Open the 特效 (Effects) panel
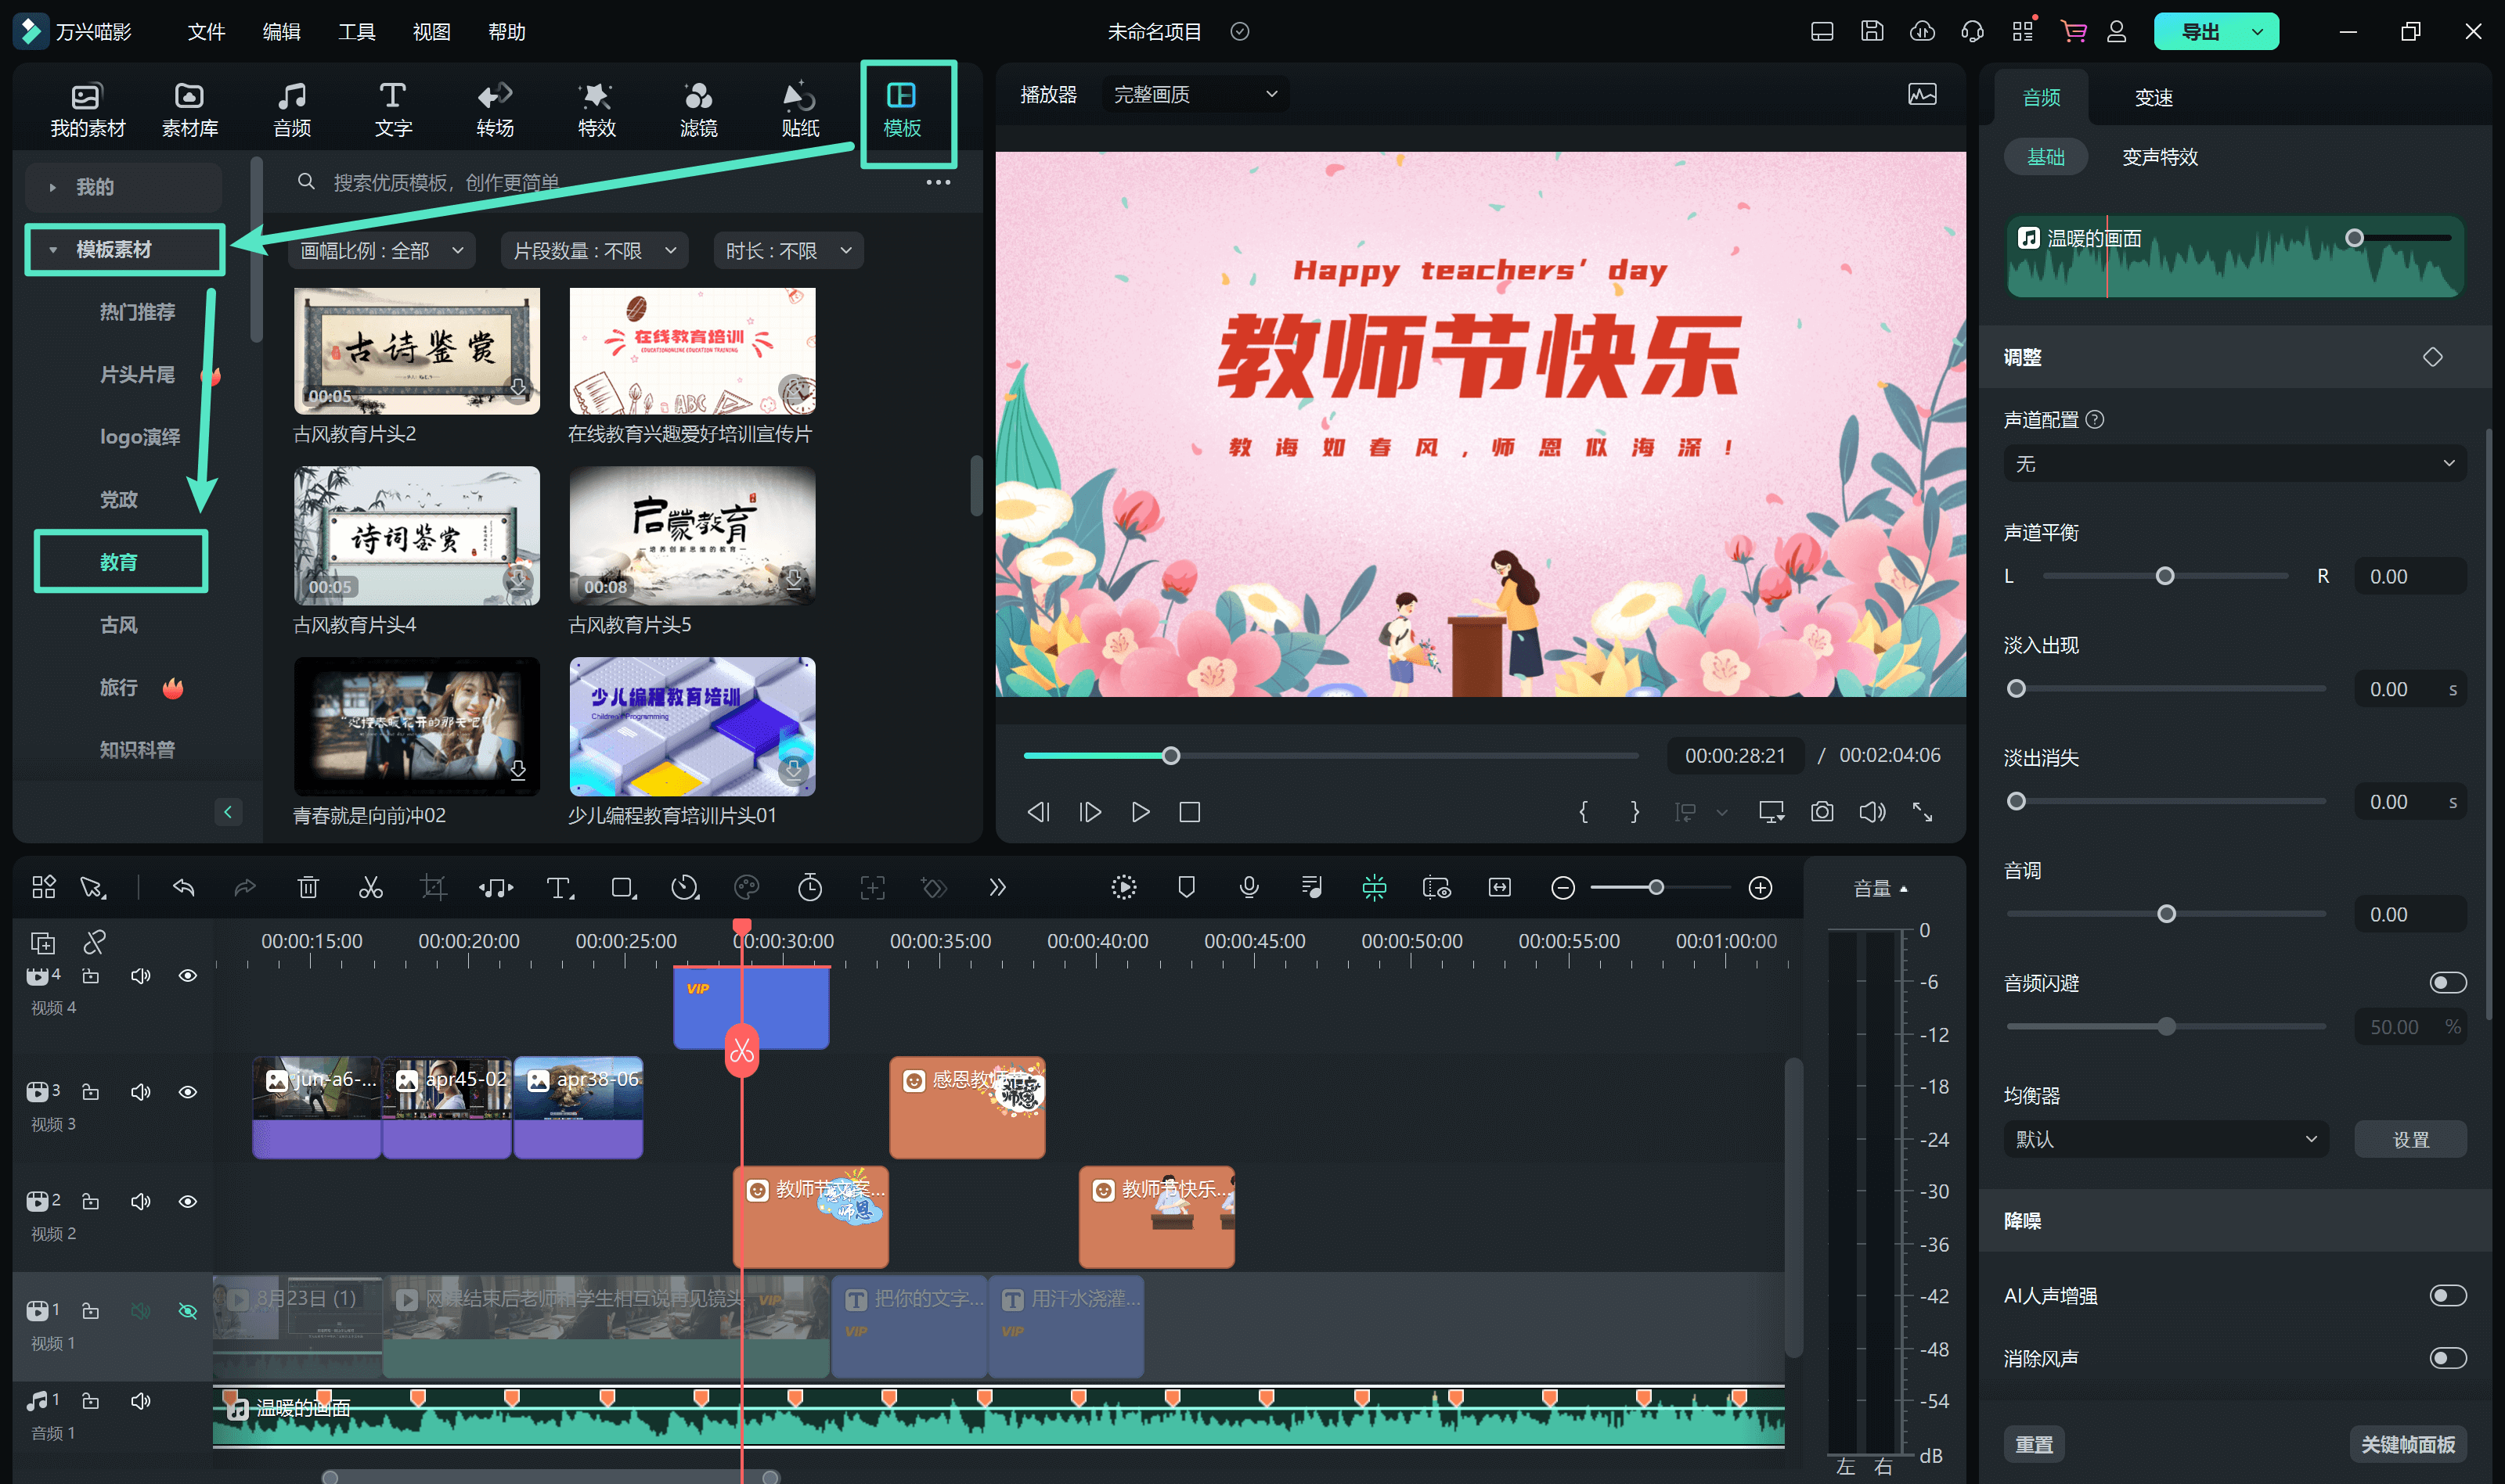The height and width of the screenshot is (1484, 2505). (x=595, y=107)
